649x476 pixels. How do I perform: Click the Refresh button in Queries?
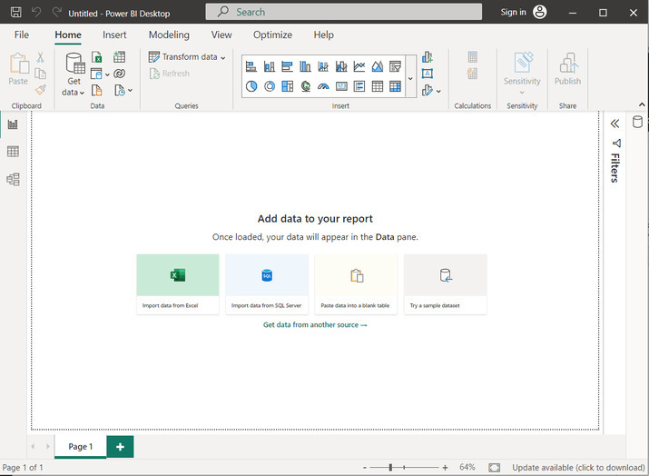tap(170, 74)
